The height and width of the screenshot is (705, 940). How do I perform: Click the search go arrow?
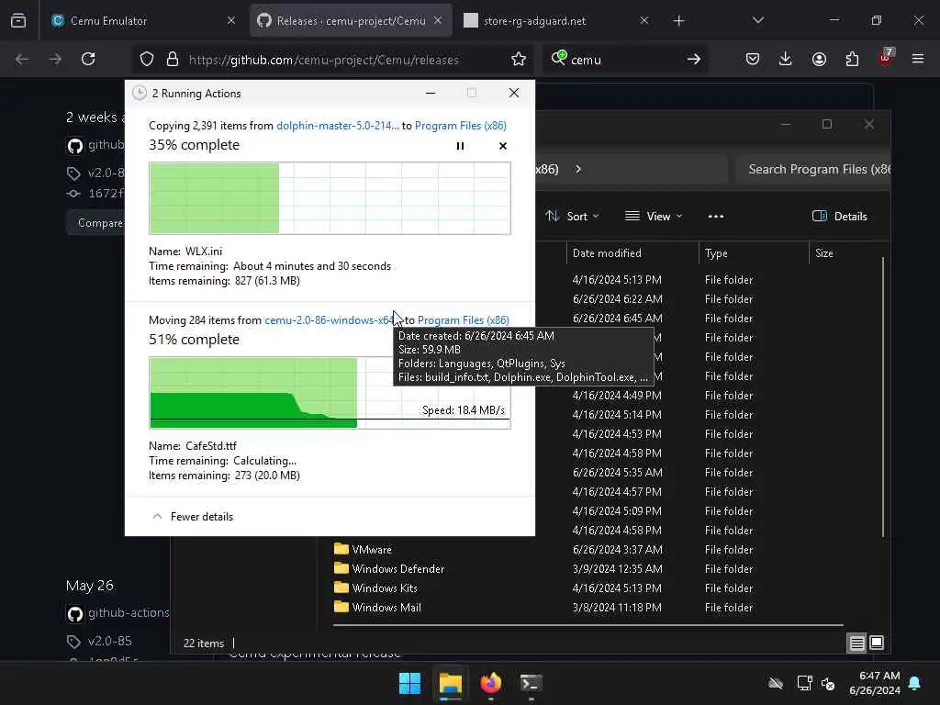tap(694, 60)
